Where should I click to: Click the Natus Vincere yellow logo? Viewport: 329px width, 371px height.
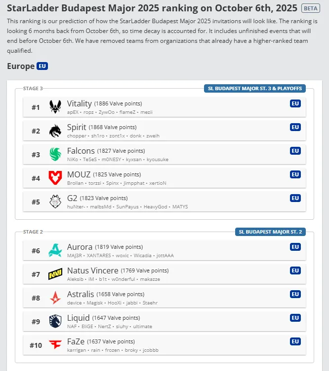click(55, 274)
